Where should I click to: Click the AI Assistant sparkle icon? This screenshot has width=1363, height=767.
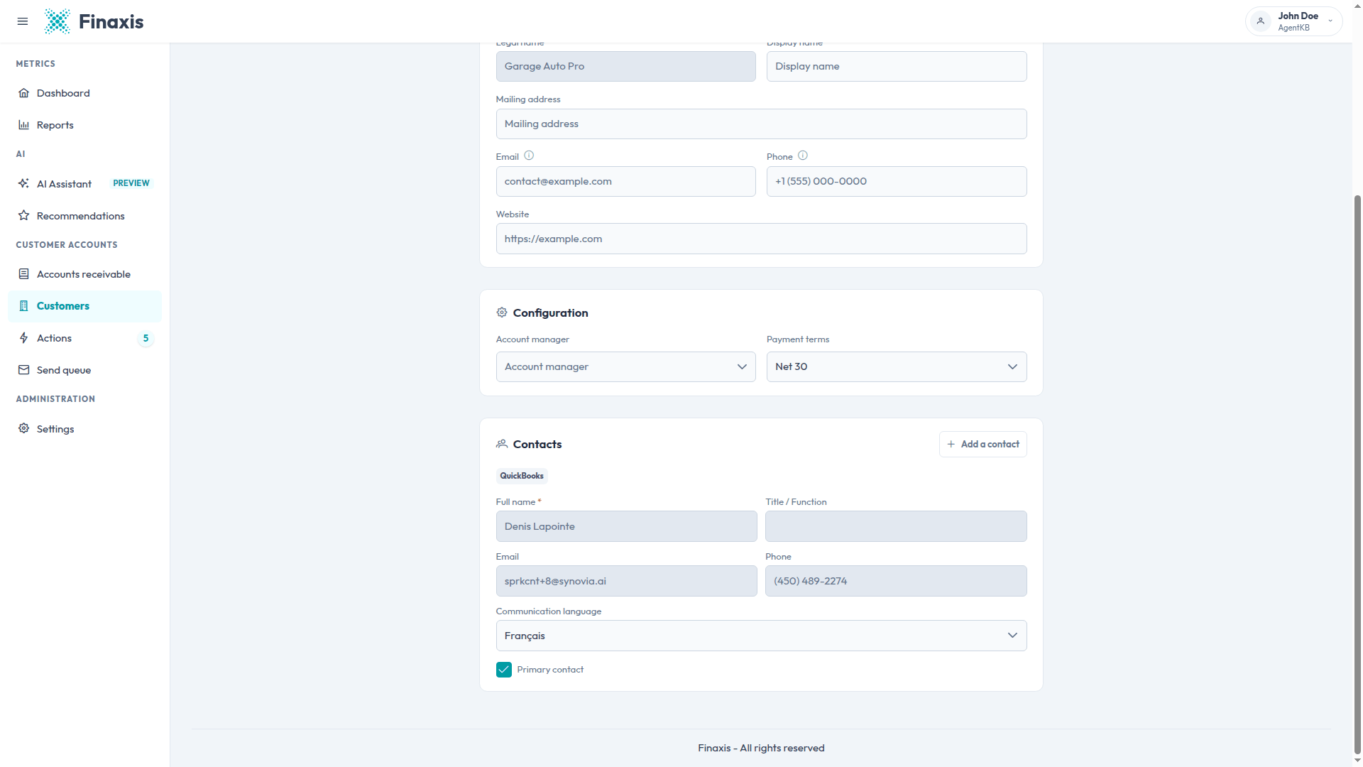23,183
